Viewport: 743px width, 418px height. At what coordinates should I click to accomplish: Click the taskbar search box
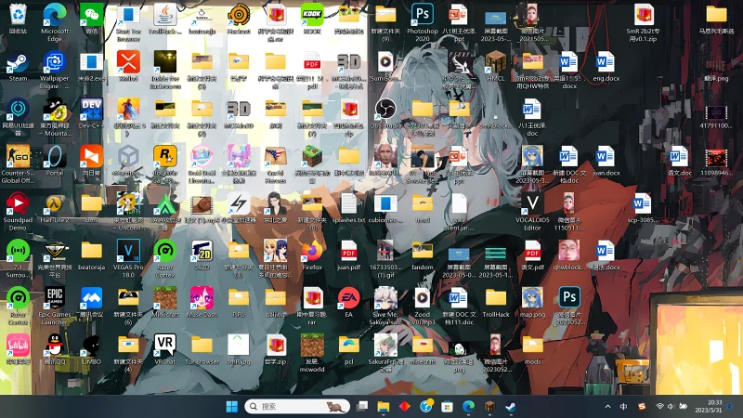(297, 407)
